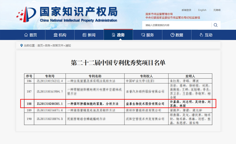Click the heart icon beside 服务
The width and height of the screenshot is (236, 144).
coord(143,35)
